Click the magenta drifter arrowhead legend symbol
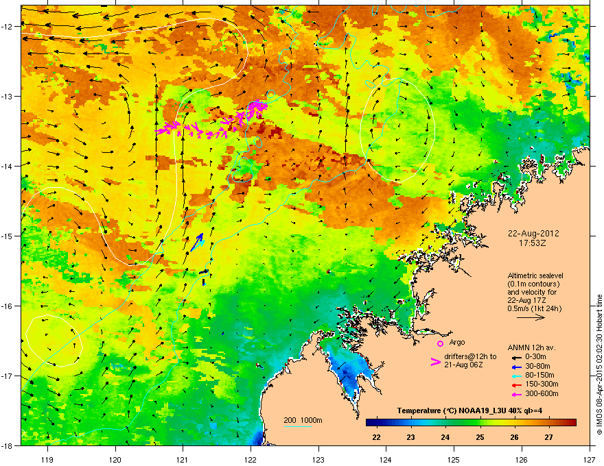The image size is (604, 466). coord(435,361)
